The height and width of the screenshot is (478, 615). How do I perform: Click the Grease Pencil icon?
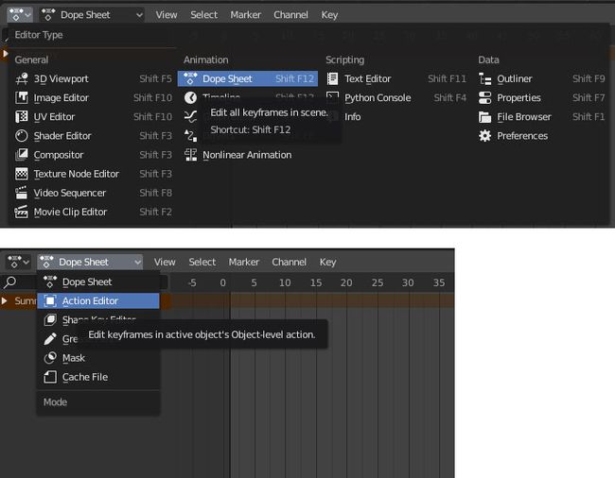(x=50, y=339)
